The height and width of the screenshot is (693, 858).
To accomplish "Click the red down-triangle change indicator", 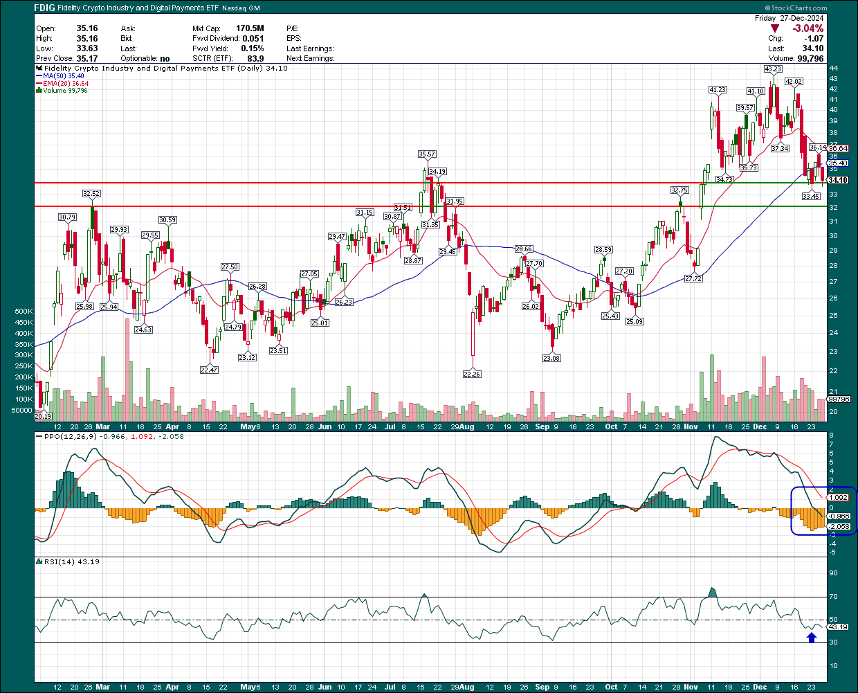I will click(x=775, y=28).
